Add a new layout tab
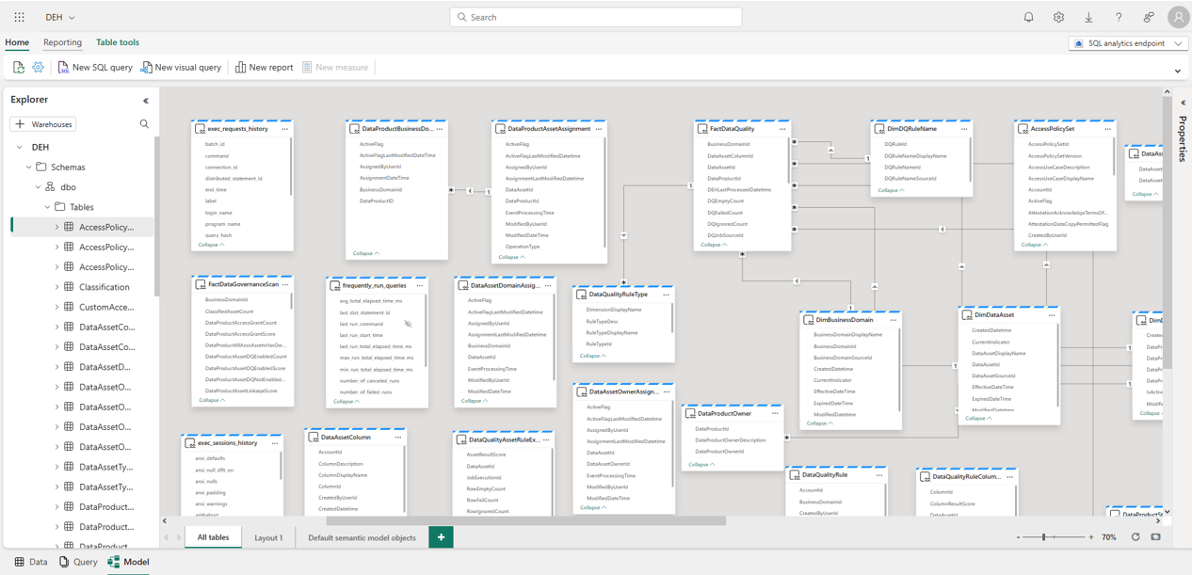Image resolution: width=1192 pixels, height=575 pixels. click(x=441, y=537)
